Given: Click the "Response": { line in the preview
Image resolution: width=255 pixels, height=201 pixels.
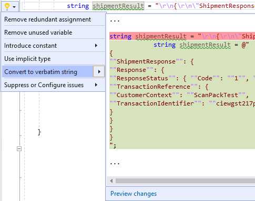Looking at the screenshot, I should [137, 70].
